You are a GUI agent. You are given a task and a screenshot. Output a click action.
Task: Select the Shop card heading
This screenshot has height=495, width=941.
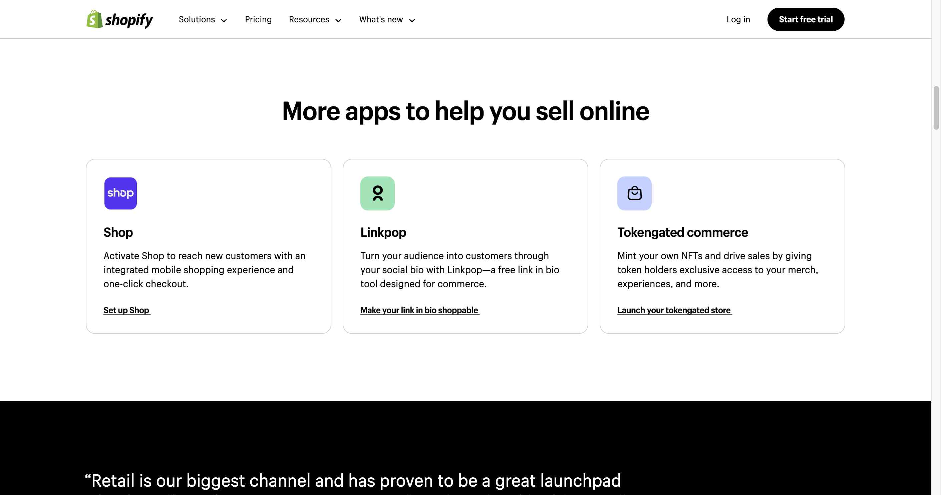point(118,232)
